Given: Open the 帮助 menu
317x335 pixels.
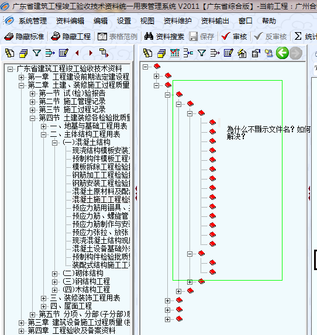Looking at the screenshot, I should 269,20.
